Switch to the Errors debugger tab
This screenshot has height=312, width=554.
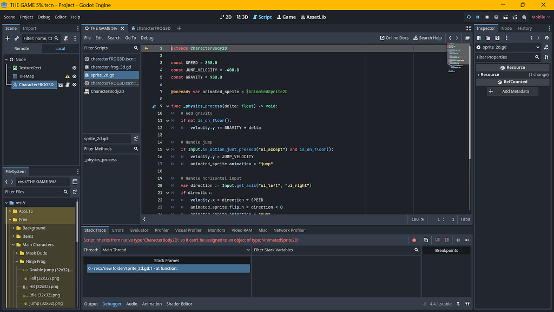(118, 230)
